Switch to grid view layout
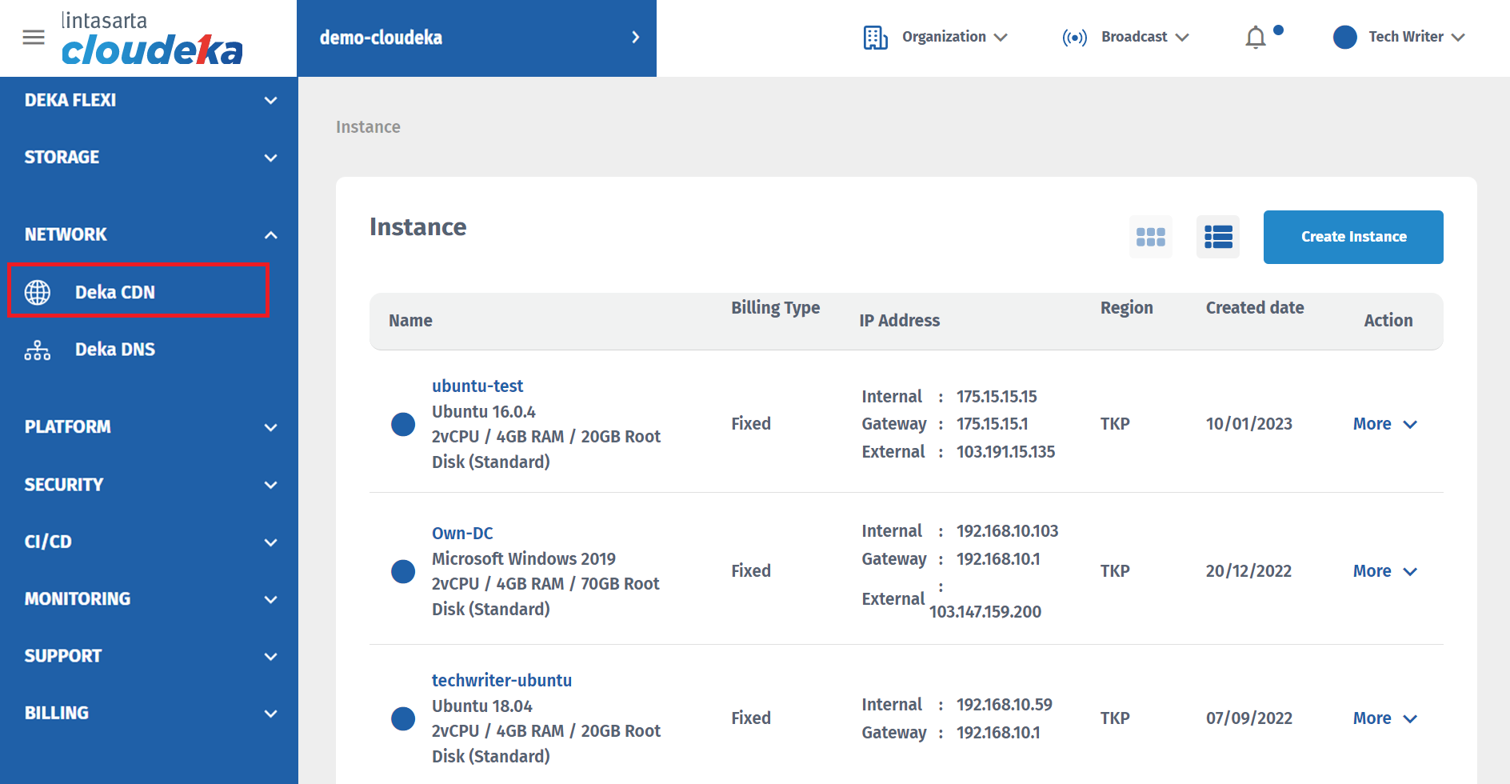The height and width of the screenshot is (784, 1510). (x=1150, y=237)
